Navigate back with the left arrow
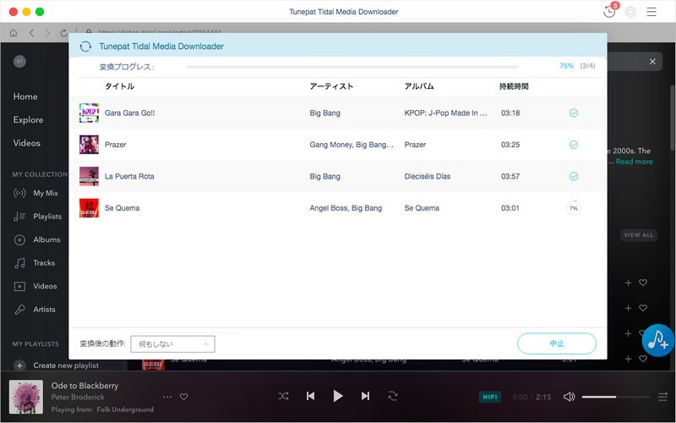This screenshot has height=423, width=676. (x=31, y=33)
